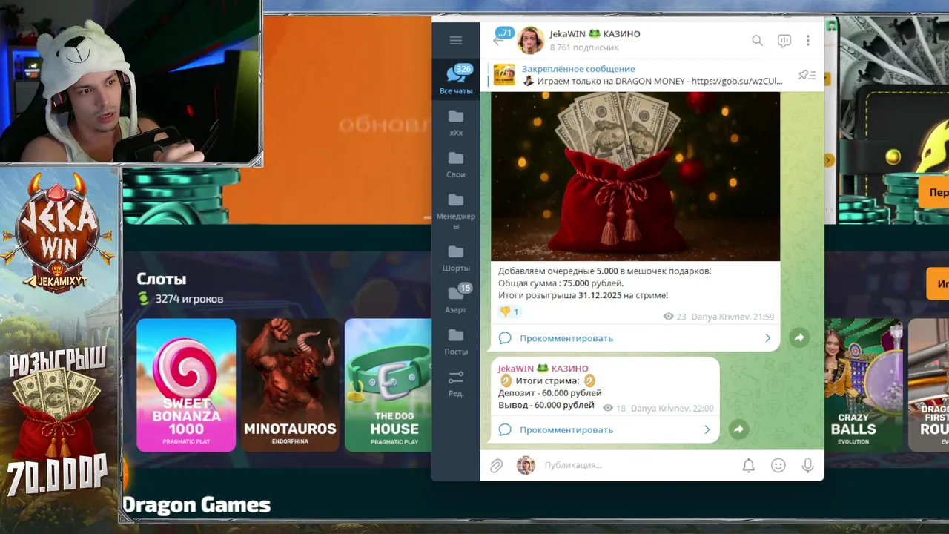949x534 pixels.
Task: Open The Dog House slot game
Action: click(x=388, y=385)
